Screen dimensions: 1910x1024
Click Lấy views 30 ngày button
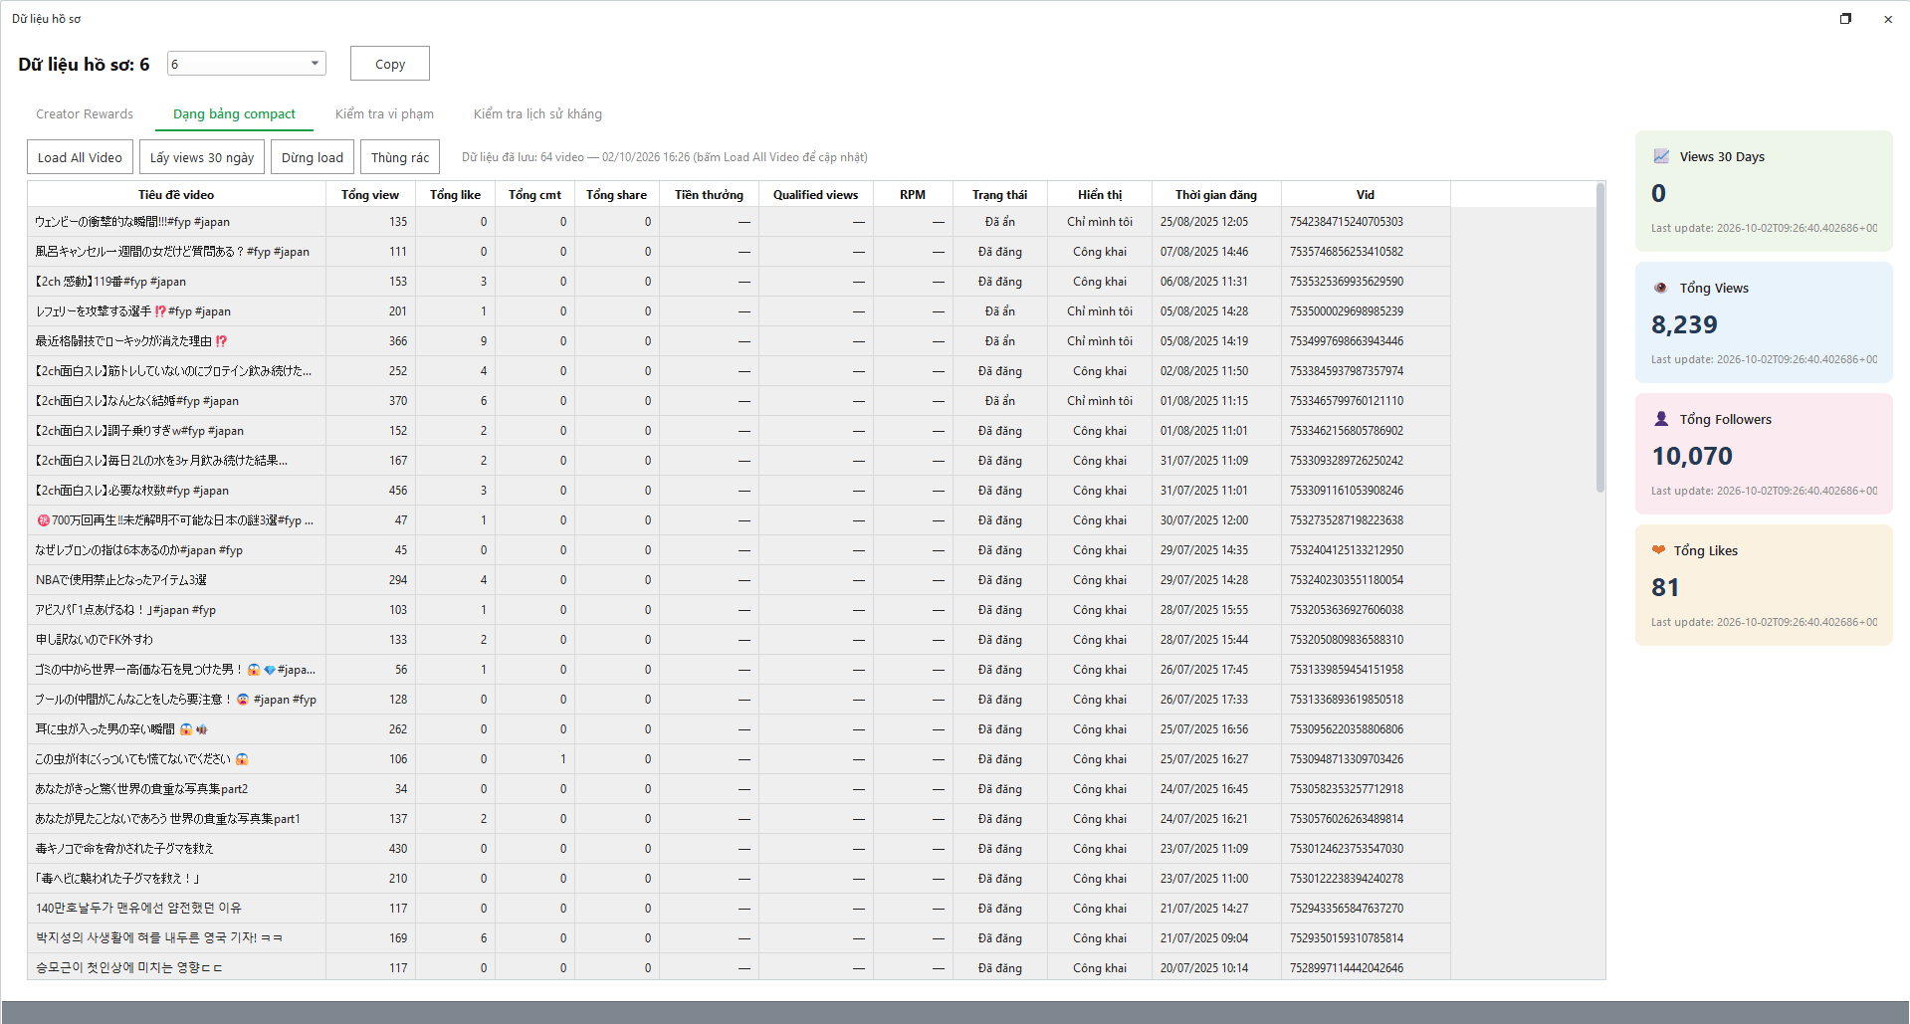202,157
